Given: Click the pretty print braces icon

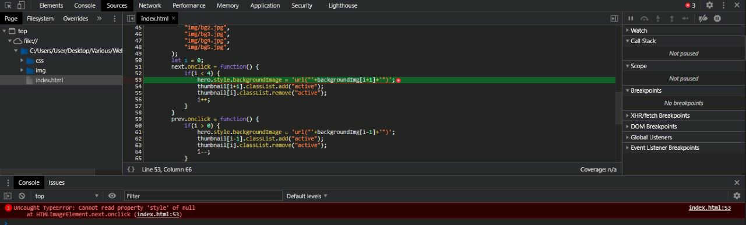Looking at the screenshot, I should point(131,170).
